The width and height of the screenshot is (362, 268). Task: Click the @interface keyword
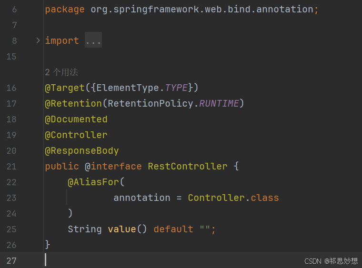pos(113,167)
